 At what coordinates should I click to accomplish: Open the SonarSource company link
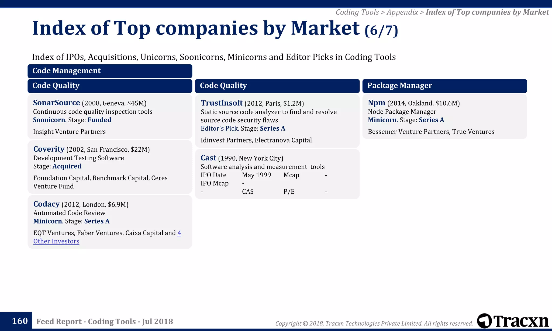tap(56, 103)
